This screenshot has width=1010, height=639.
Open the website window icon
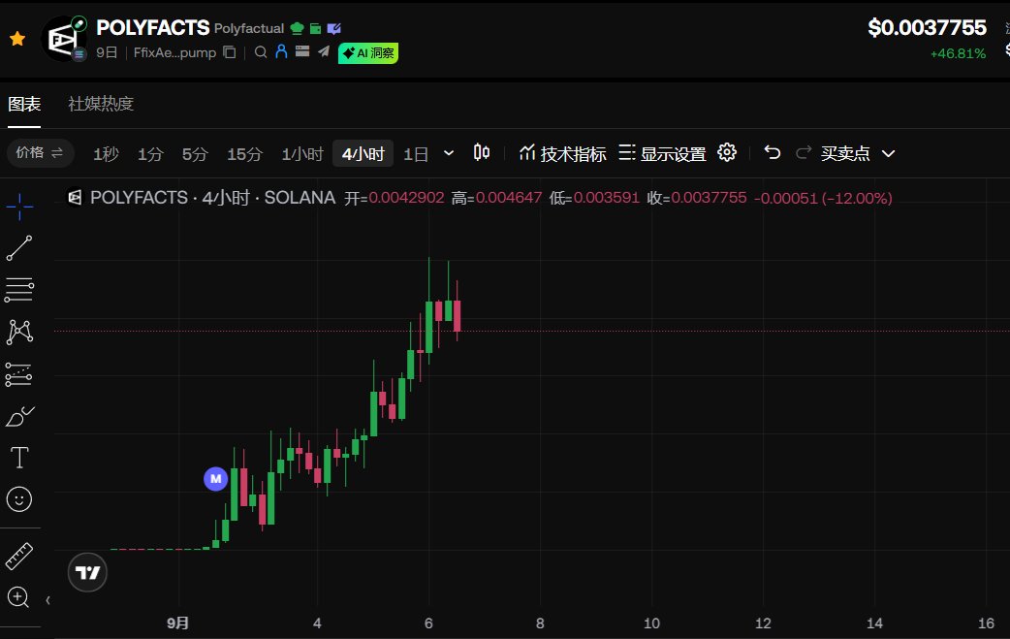point(302,51)
